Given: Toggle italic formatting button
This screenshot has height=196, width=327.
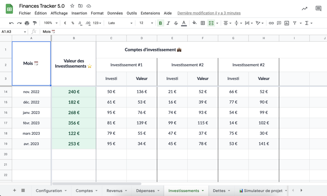Looking at the screenshot, I should [x=168, y=23].
